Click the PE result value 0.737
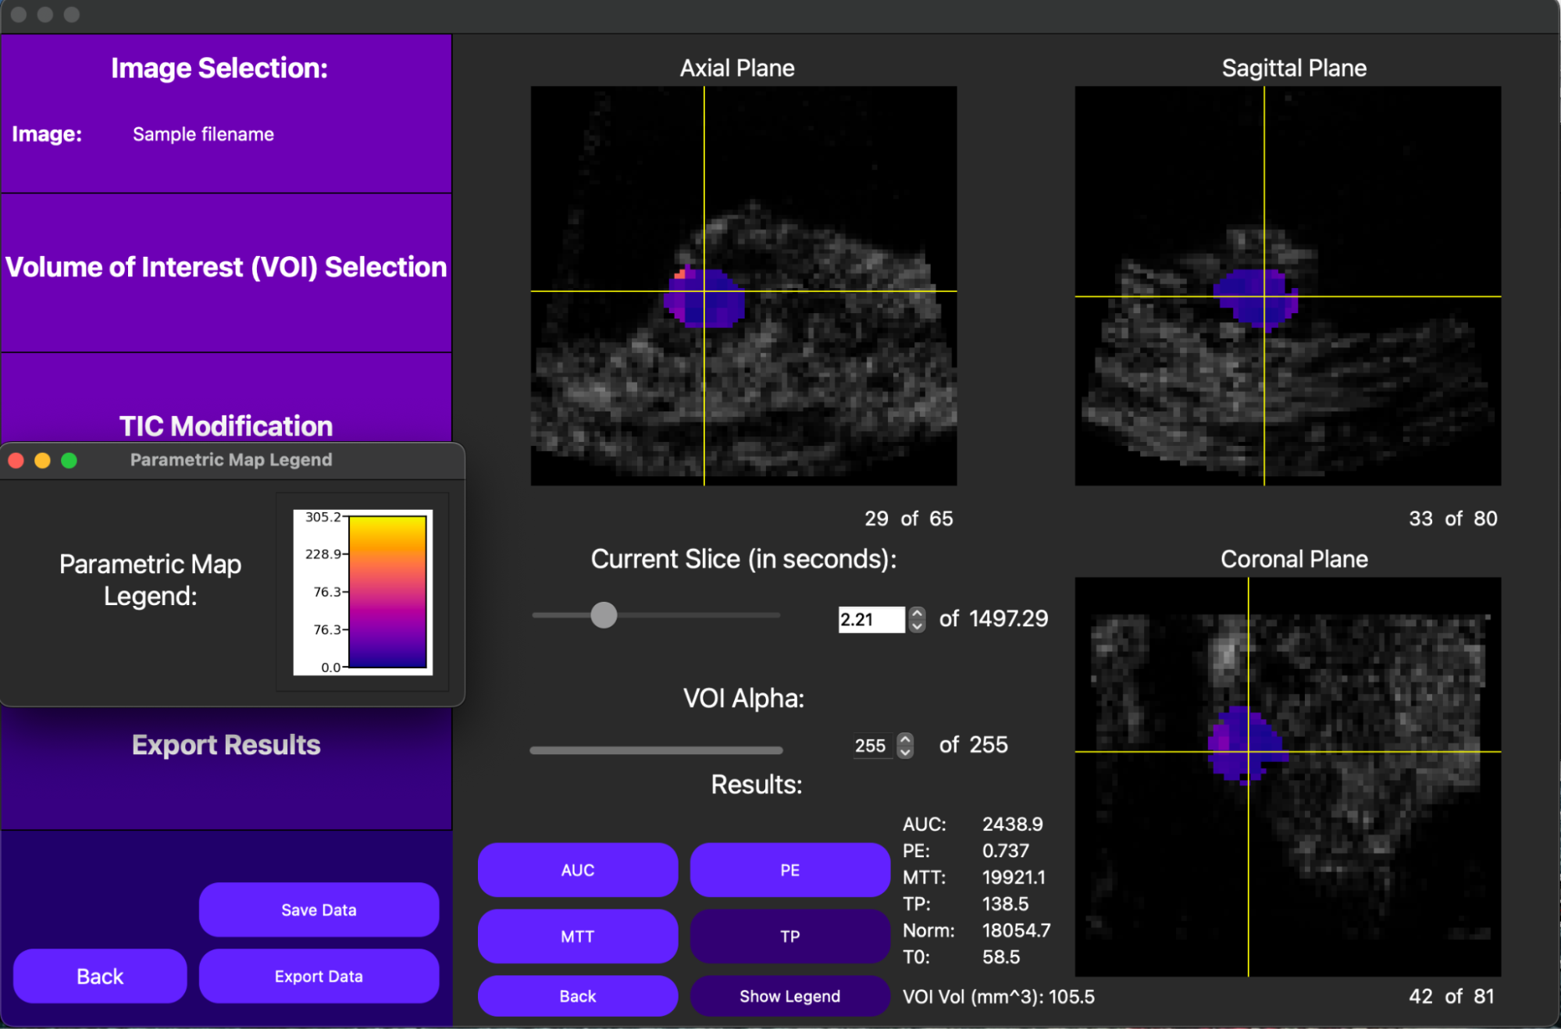The height and width of the screenshot is (1029, 1561). pos(1006,851)
